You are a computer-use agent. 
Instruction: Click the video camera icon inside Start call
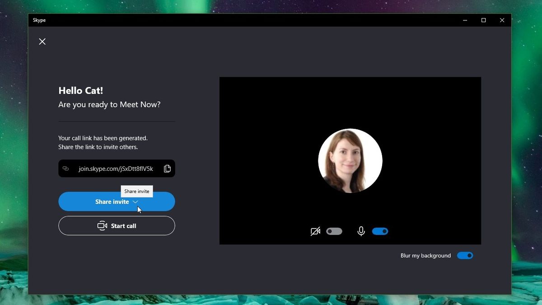103,225
